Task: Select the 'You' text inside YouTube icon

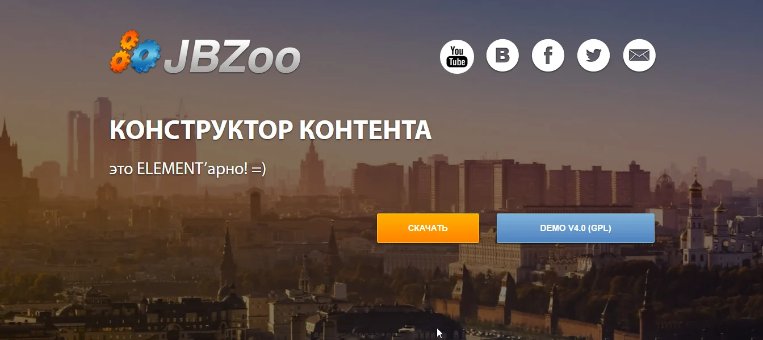Action: [457, 51]
